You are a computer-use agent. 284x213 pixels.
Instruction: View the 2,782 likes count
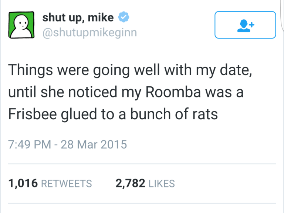pyautogui.click(x=130, y=183)
